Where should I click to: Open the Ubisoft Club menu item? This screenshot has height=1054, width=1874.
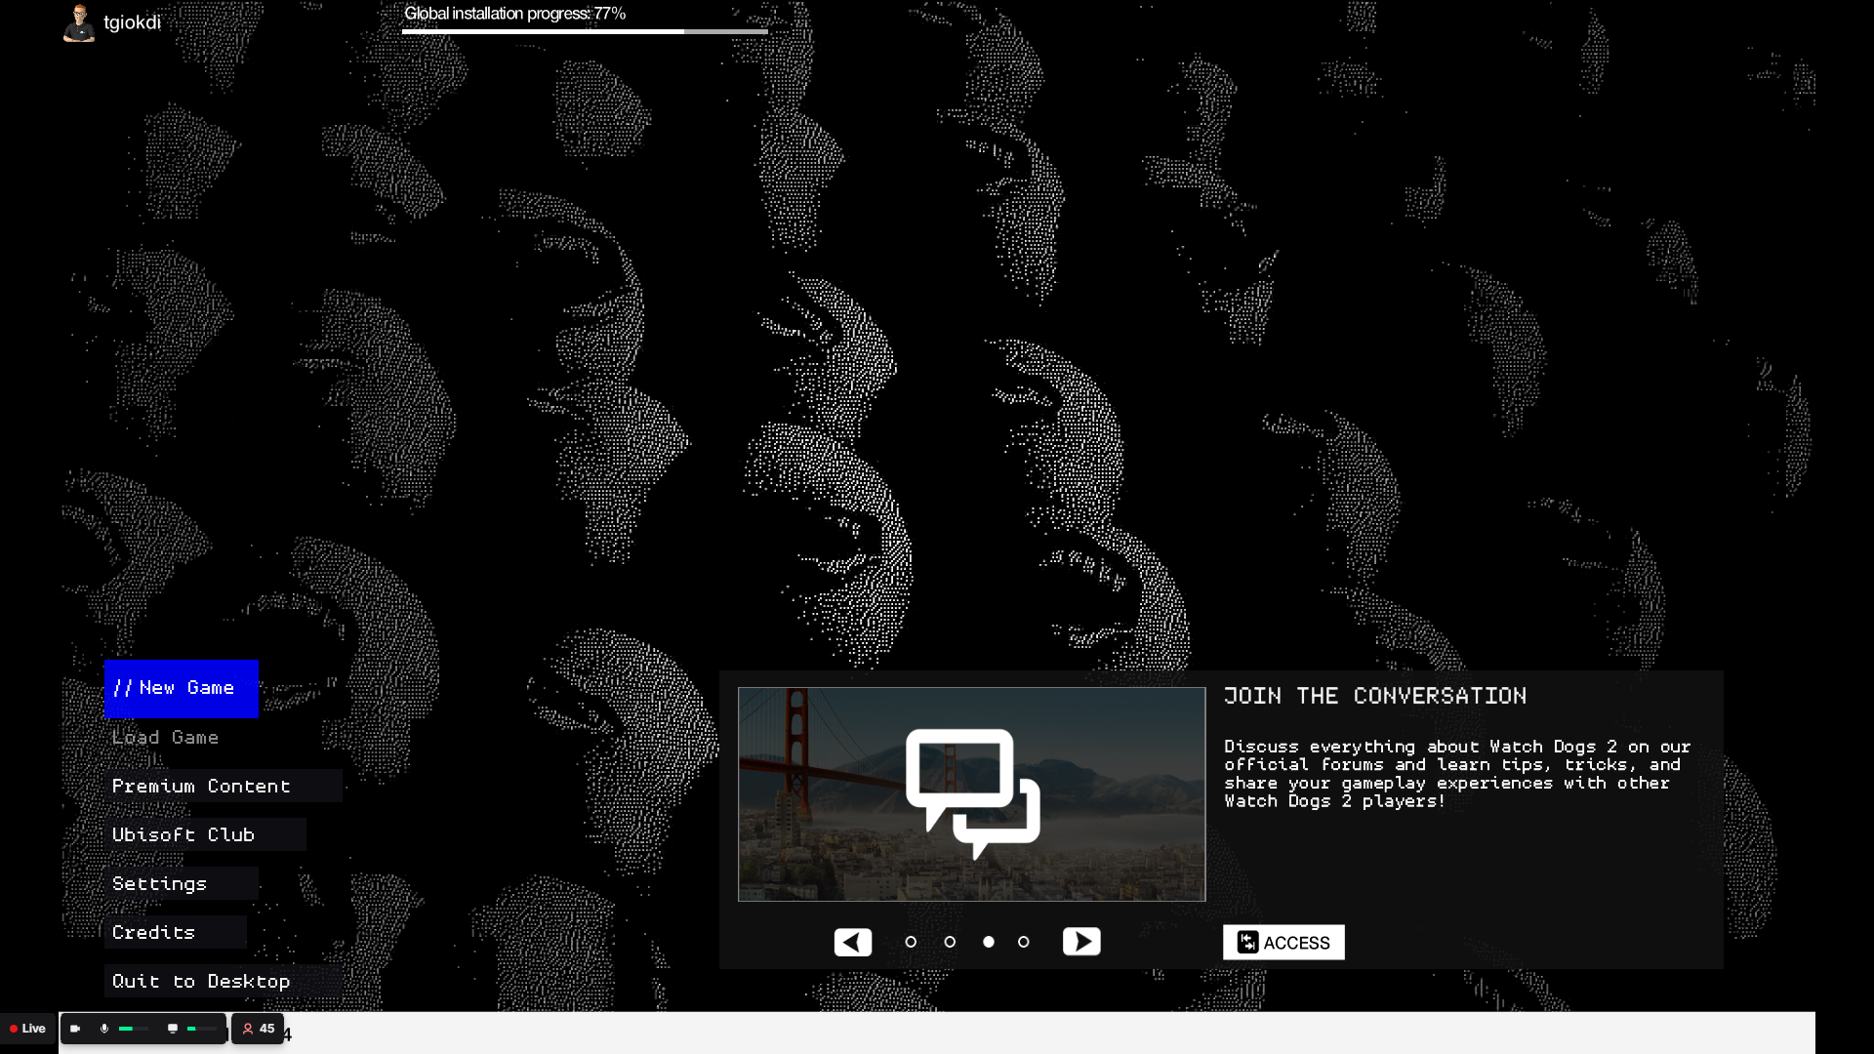(205, 835)
